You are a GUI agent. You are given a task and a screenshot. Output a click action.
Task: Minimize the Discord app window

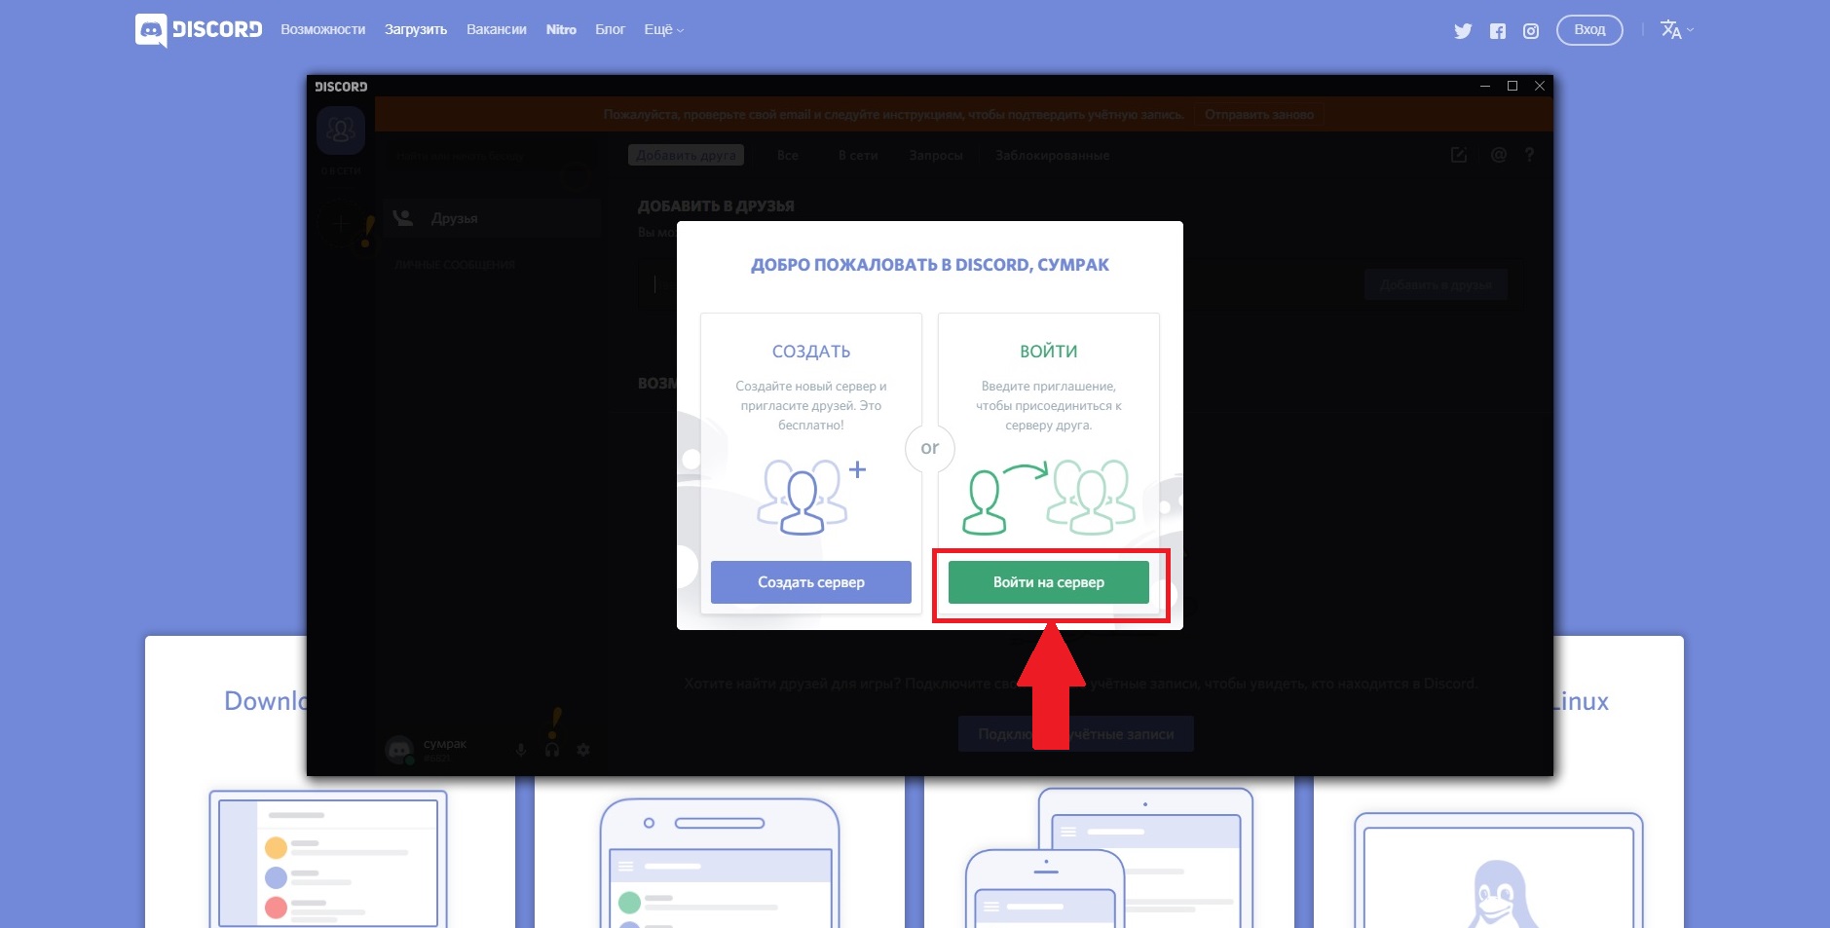click(1485, 86)
